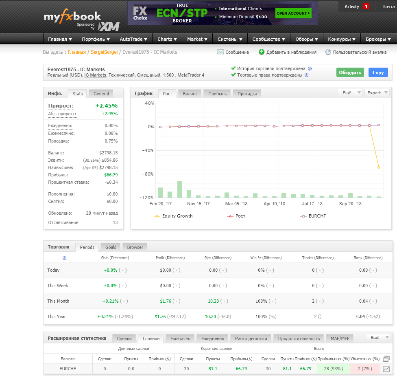Switch to the Browser tab
The height and width of the screenshot is (376, 397).
tap(135, 247)
